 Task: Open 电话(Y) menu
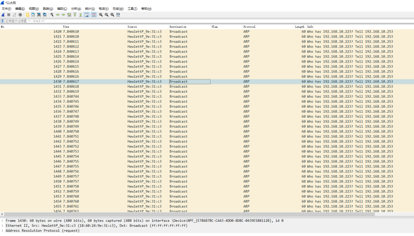103,9
